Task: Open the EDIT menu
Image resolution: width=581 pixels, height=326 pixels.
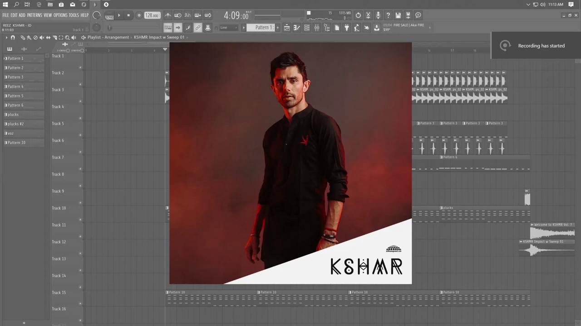Action: (x=14, y=15)
